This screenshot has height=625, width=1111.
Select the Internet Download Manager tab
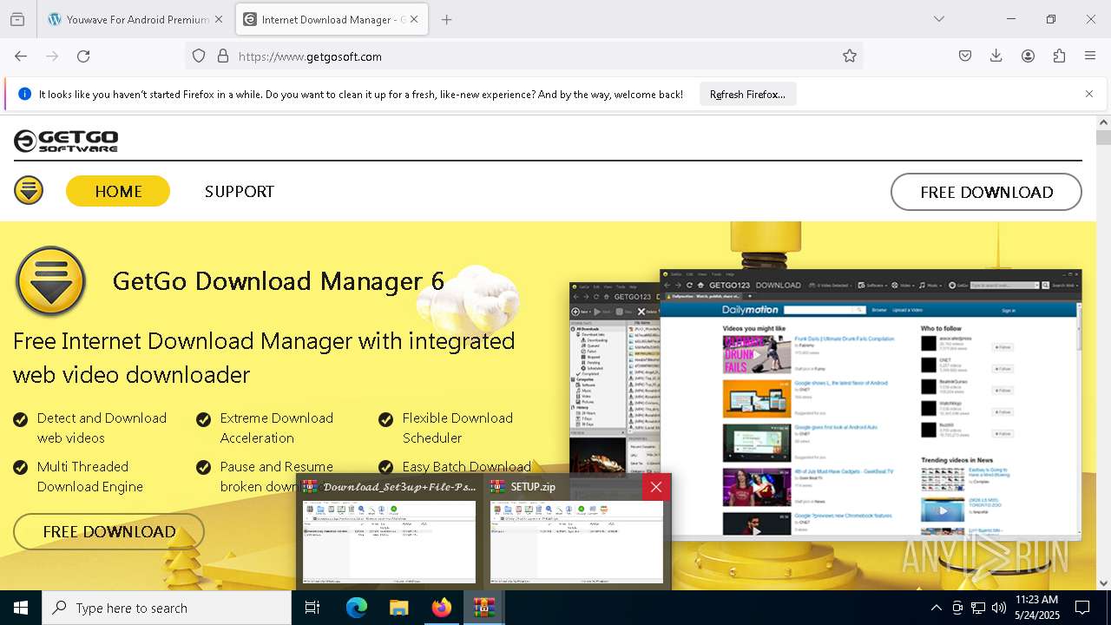pos(332,19)
